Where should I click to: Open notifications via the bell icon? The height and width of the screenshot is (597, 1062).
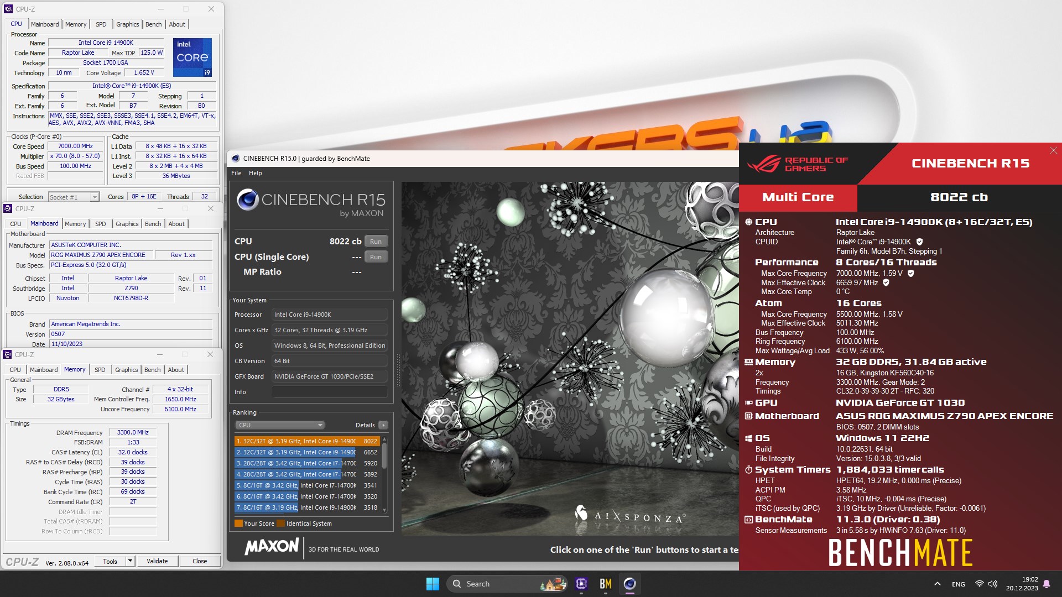[x=1047, y=584]
